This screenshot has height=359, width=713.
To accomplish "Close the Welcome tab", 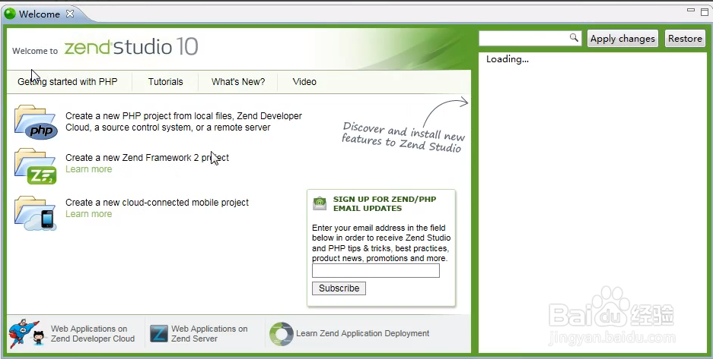I will tap(69, 14).
